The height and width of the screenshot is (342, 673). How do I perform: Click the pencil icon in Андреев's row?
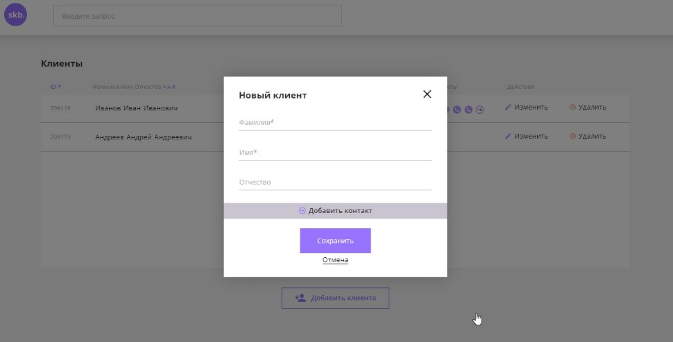(x=508, y=137)
